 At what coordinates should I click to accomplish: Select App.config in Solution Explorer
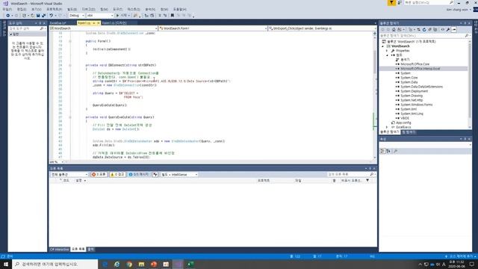click(x=403, y=123)
